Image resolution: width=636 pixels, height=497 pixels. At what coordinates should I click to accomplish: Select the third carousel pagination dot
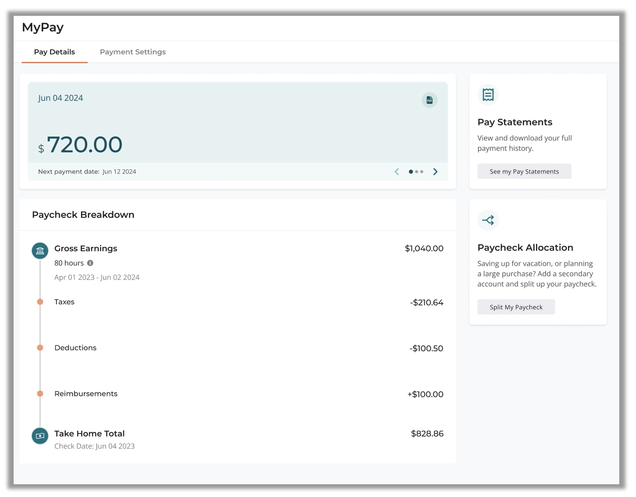click(422, 172)
